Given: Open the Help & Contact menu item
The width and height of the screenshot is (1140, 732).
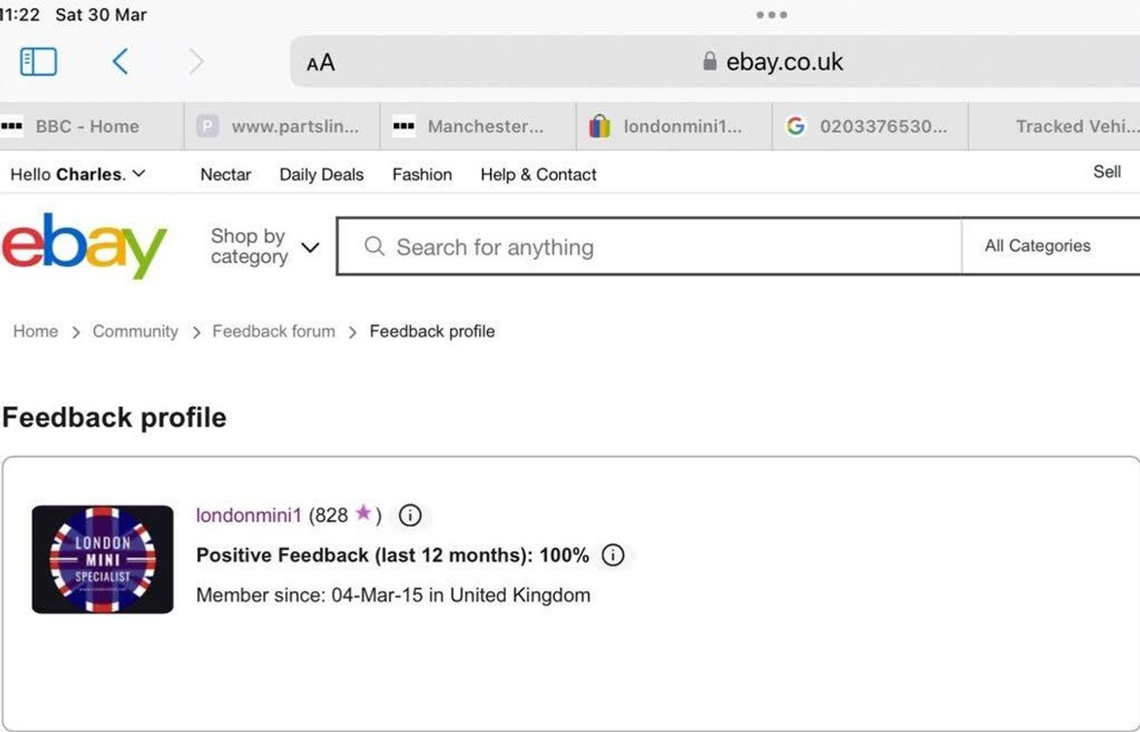Looking at the screenshot, I should pyautogui.click(x=538, y=175).
